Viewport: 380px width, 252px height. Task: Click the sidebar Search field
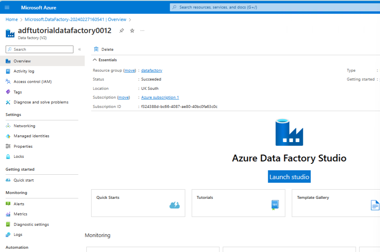click(40, 49)
